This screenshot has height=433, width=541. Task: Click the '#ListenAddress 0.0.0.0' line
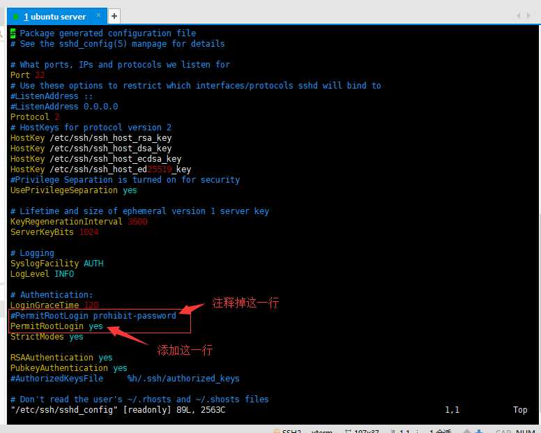coord(64,107)
